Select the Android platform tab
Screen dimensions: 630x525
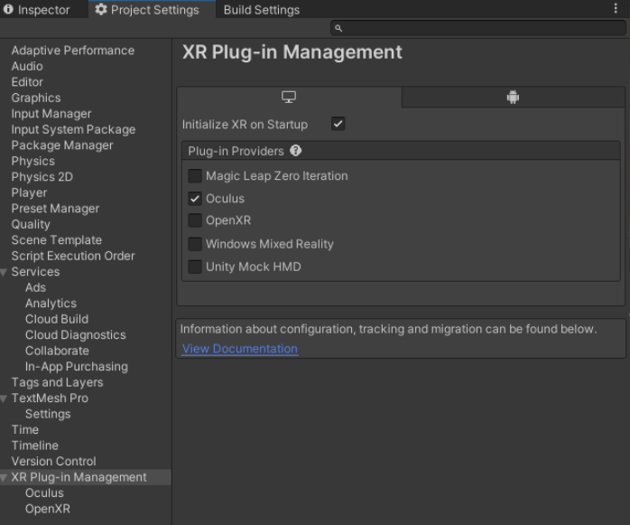pyautogui.click(x=513, y=98)
